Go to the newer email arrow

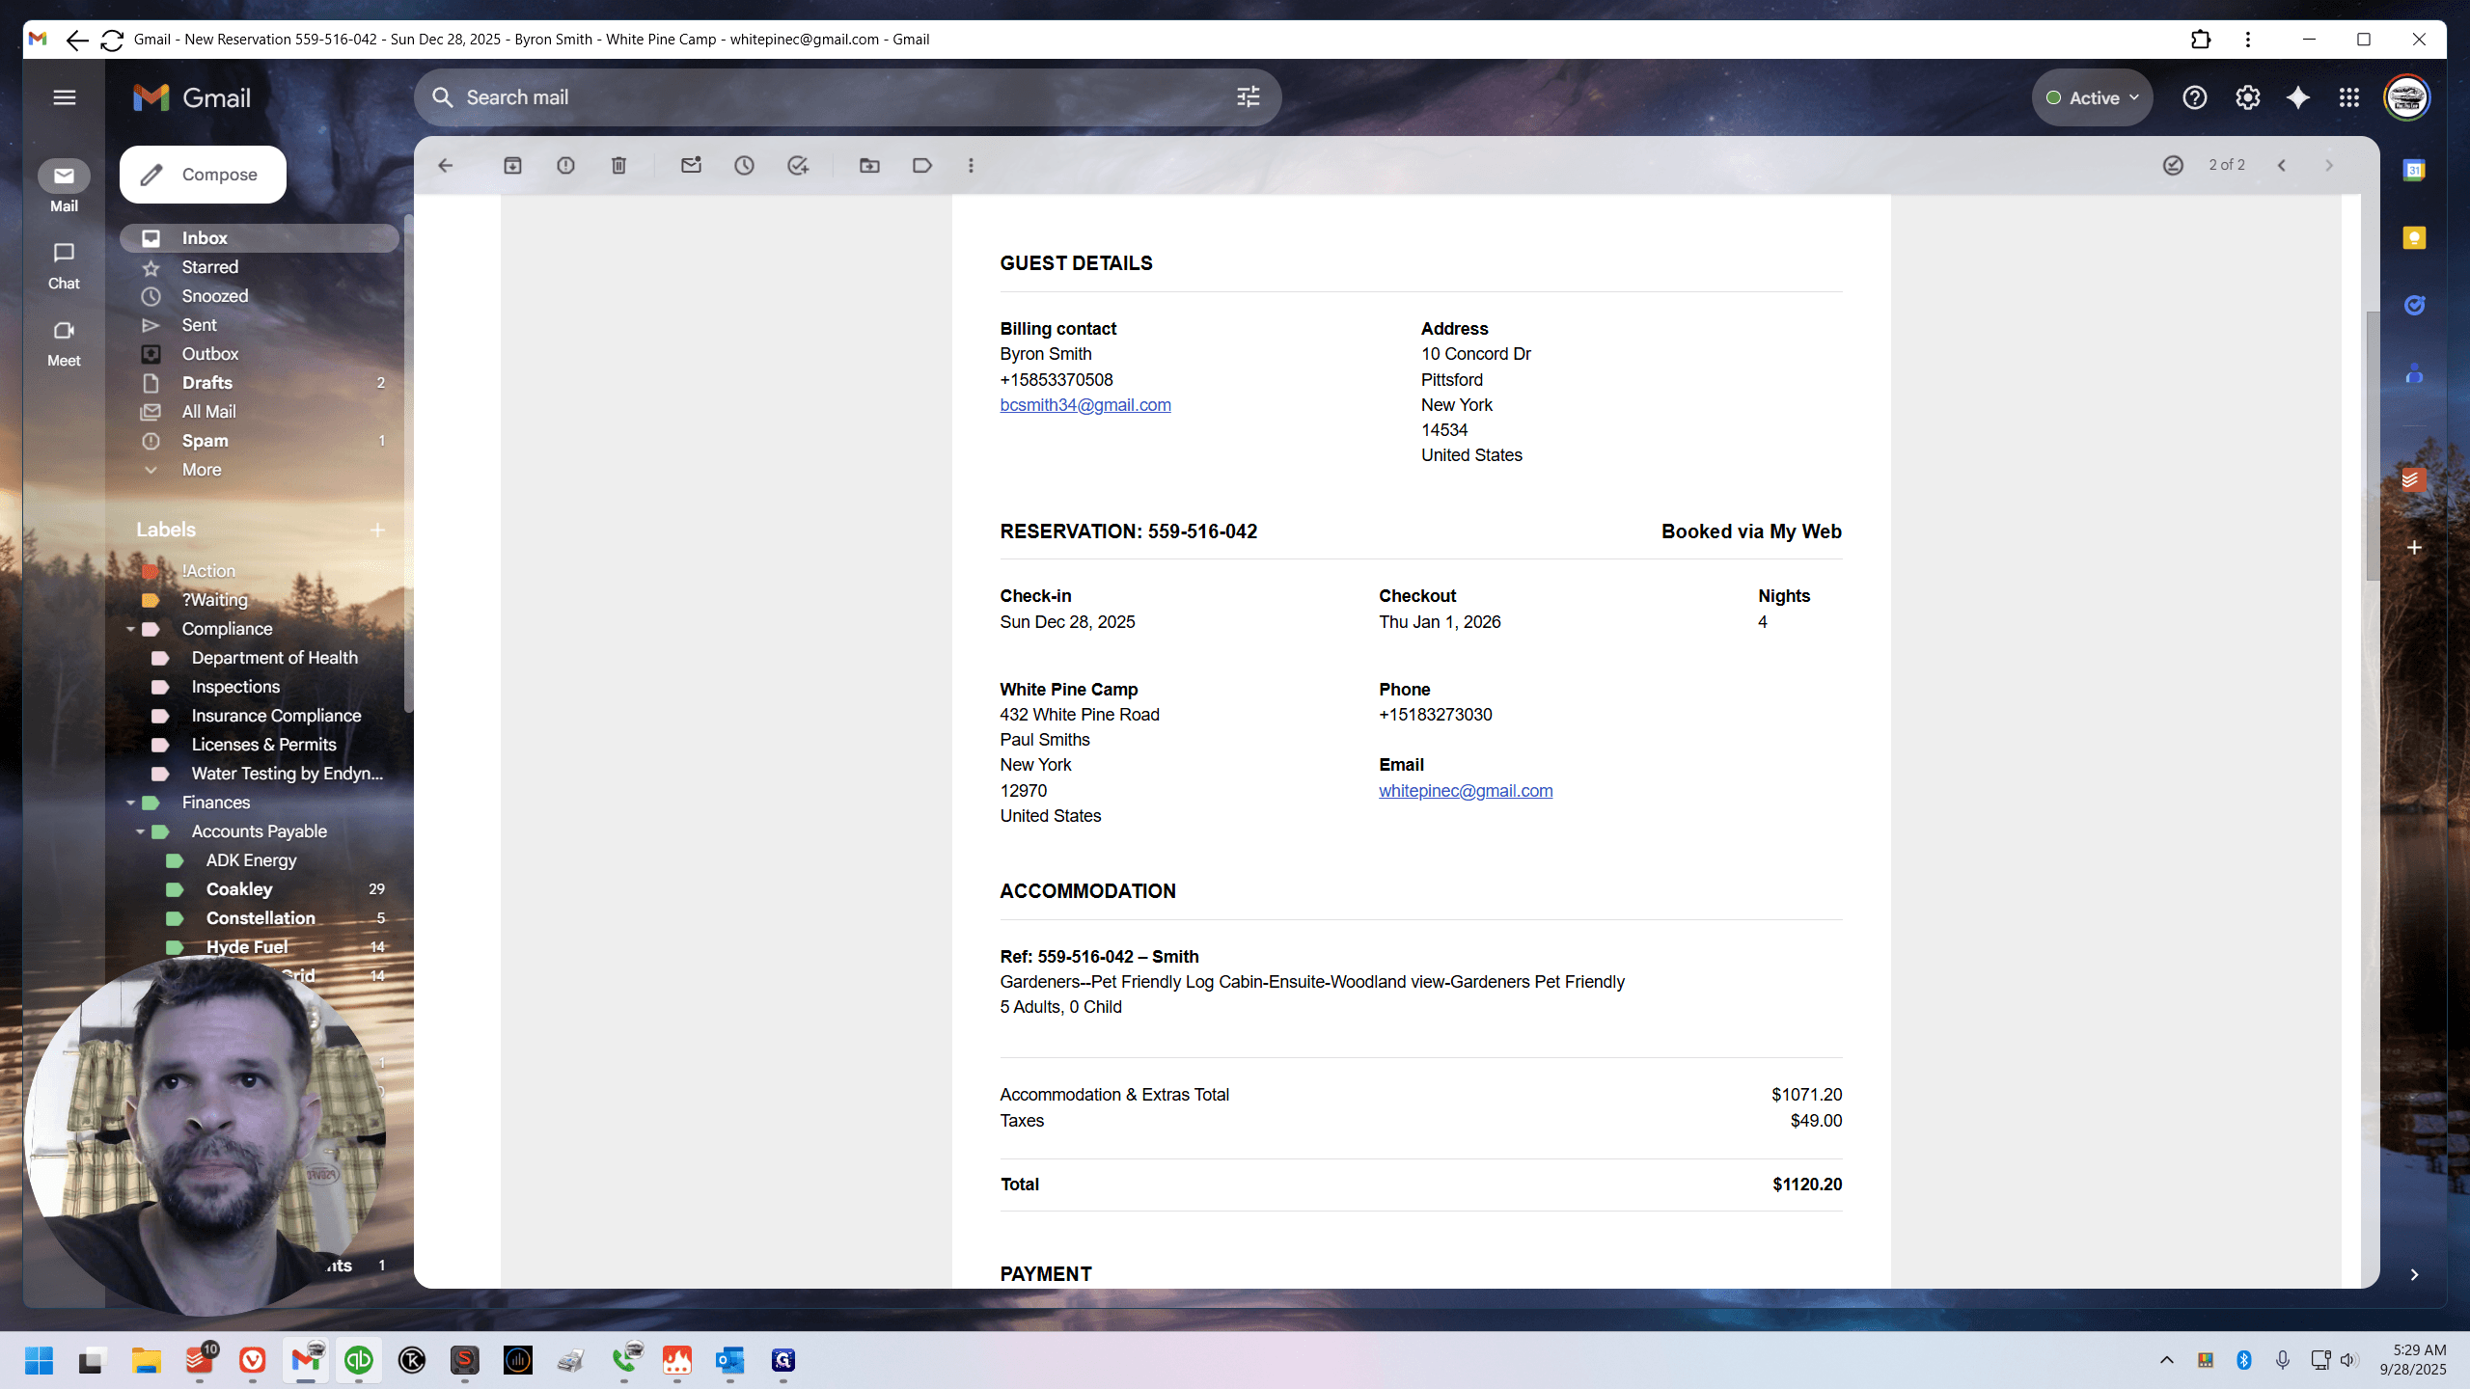2282,166
